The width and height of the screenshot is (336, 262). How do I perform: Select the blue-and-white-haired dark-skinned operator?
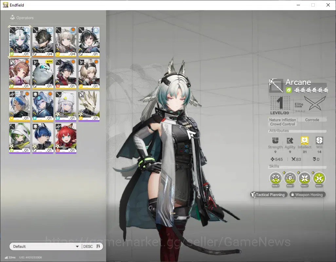pos(20,106)
